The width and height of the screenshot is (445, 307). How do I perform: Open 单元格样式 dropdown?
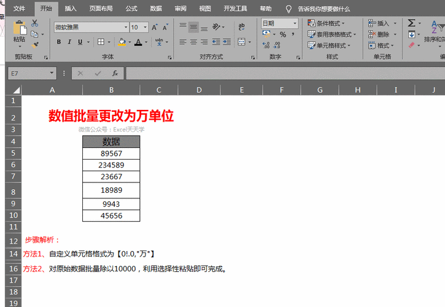click(329, 45)
